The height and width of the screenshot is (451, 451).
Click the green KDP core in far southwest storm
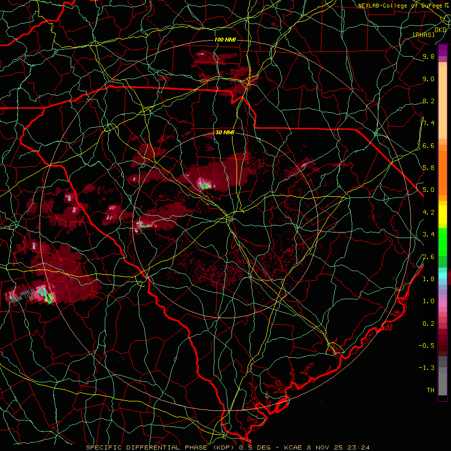pos(47,295)
